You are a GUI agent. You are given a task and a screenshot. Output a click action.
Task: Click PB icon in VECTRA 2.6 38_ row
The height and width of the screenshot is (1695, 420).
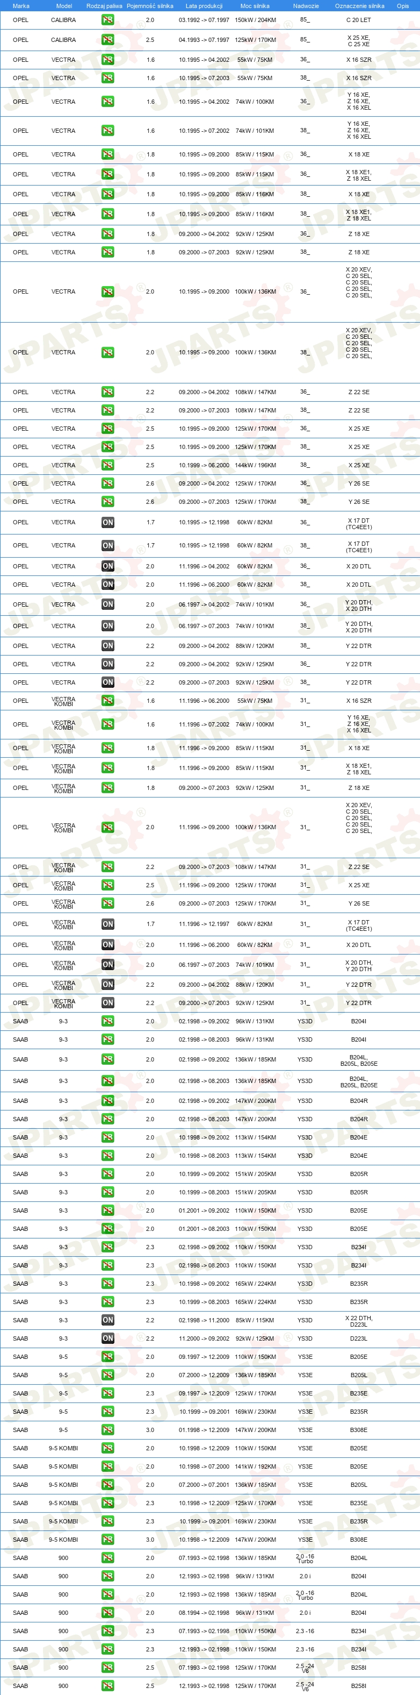point(108,502)
